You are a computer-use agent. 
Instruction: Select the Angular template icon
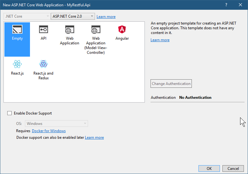tap(122, 30)
